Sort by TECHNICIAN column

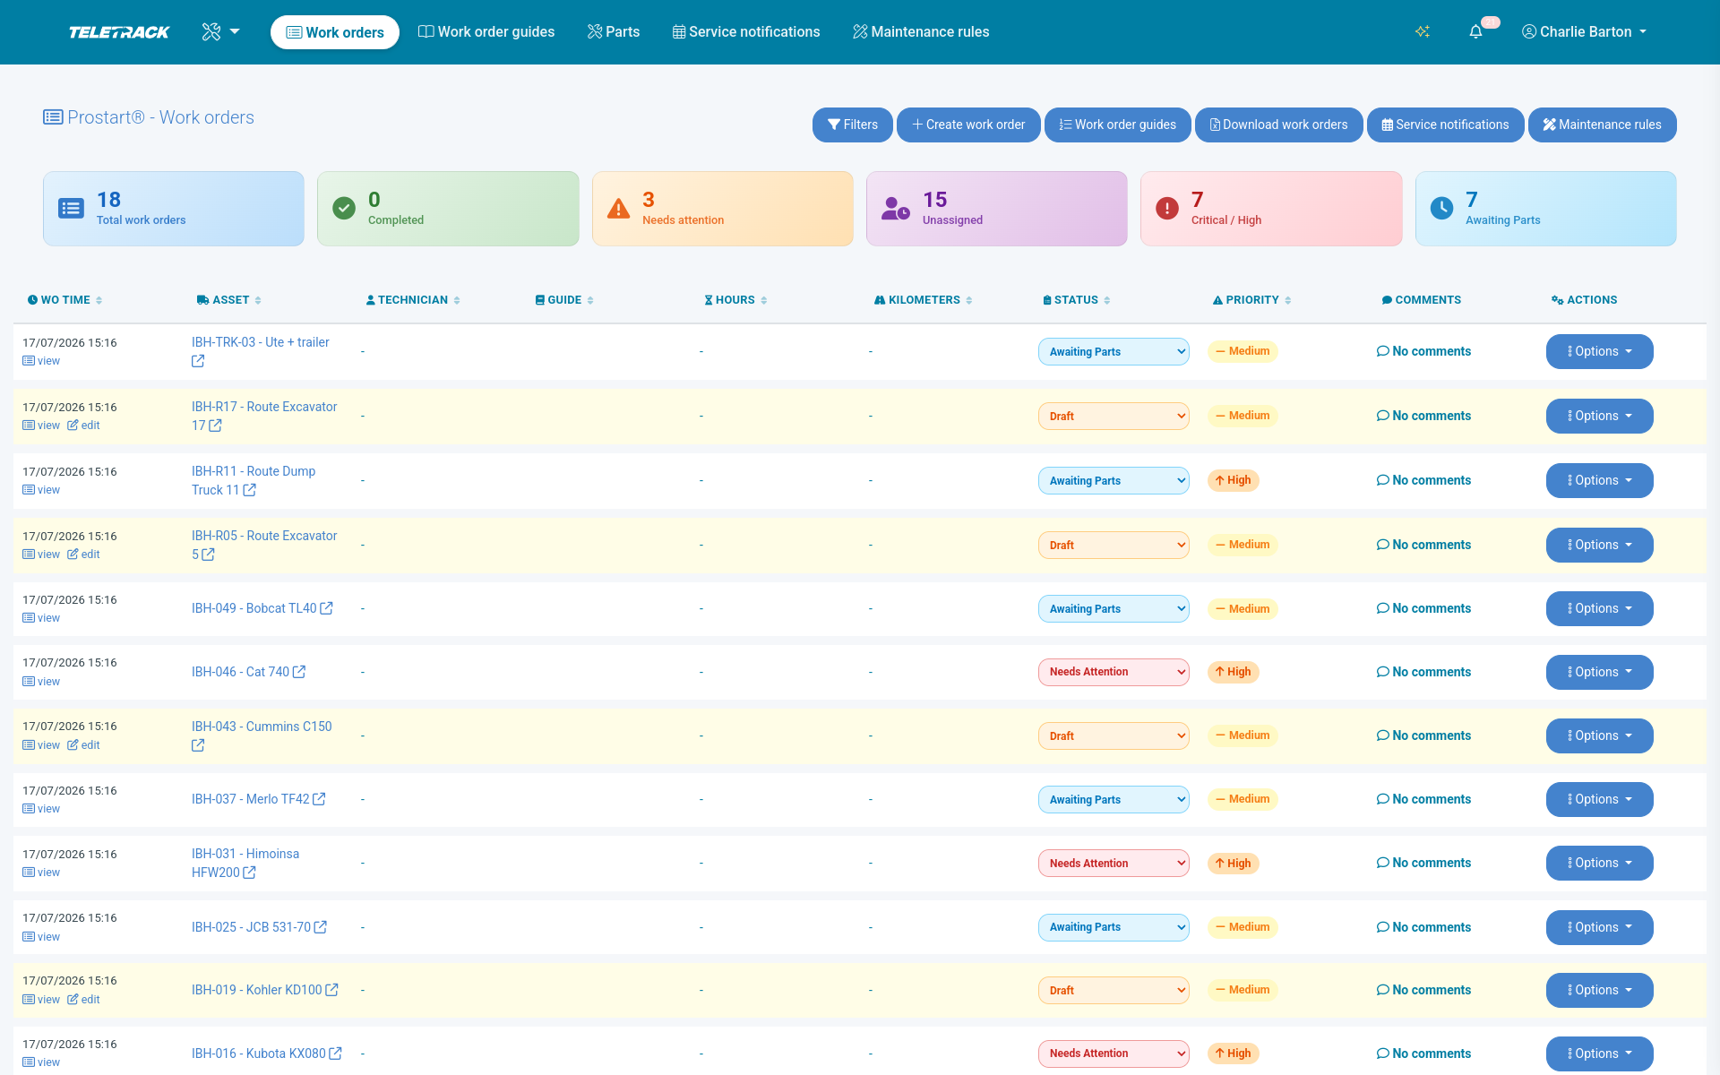coord(413,300)
